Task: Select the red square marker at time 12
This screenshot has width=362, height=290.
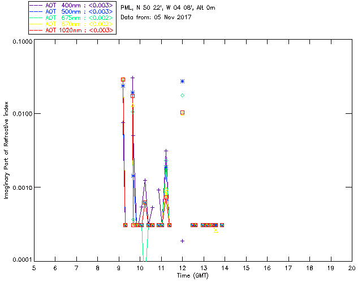Action: tap(182, 113)
